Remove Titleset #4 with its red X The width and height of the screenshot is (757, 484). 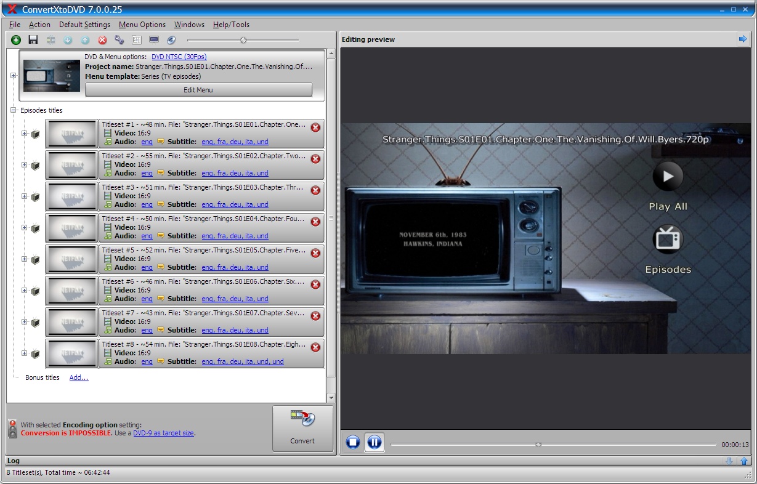click(x=315, y=222)
